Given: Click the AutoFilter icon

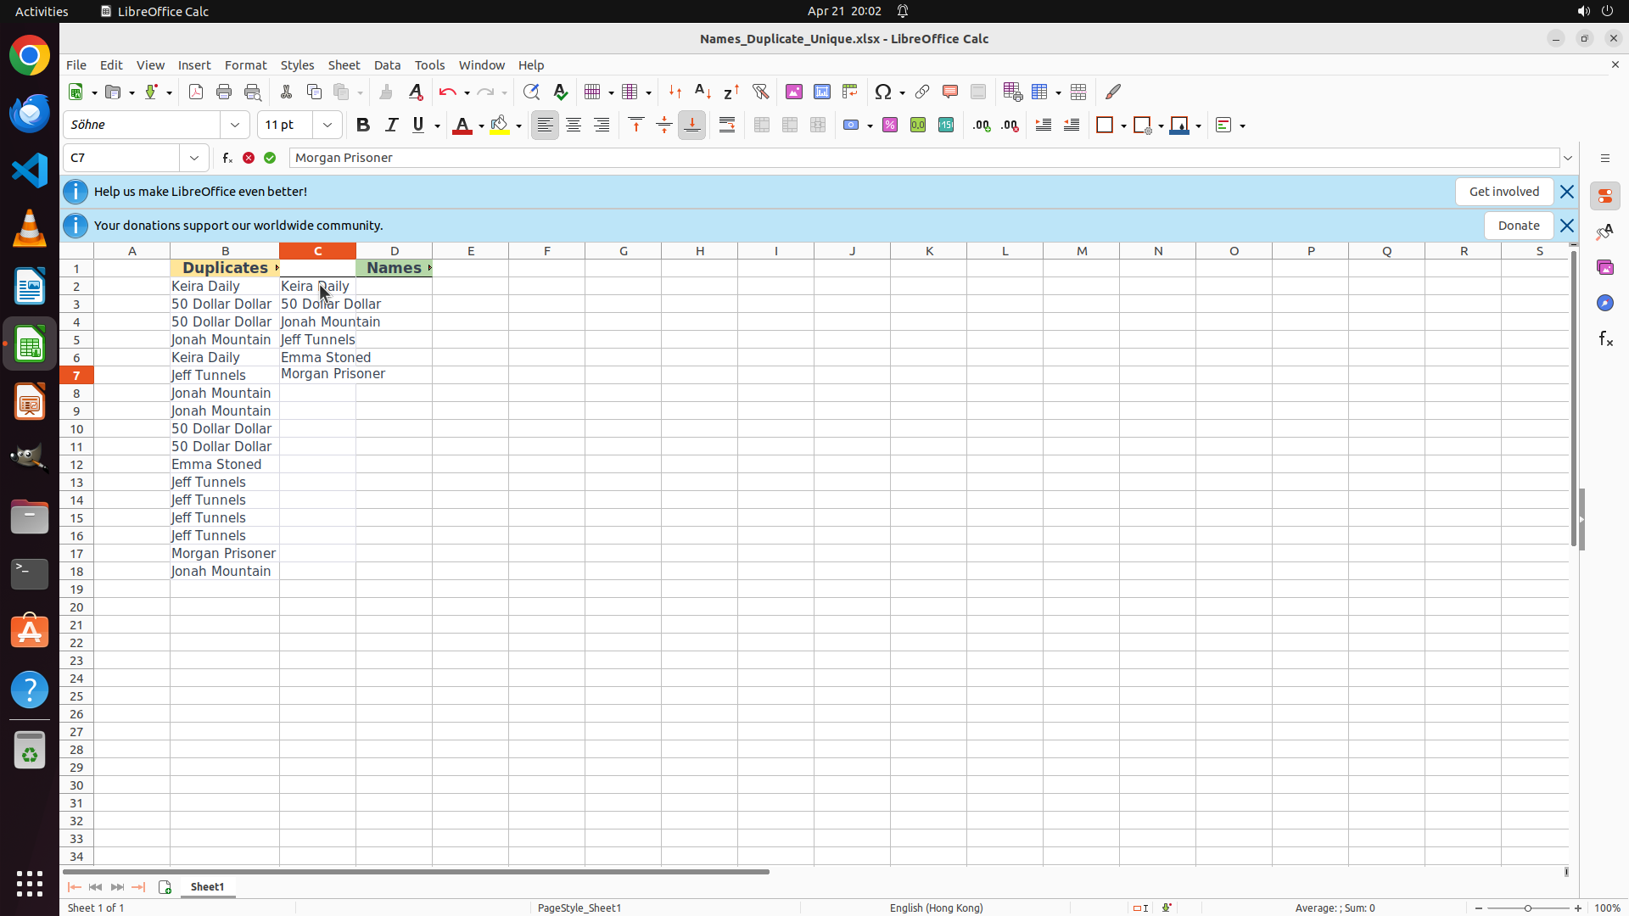Looking at the screenshot, I should tap(760, 92).
